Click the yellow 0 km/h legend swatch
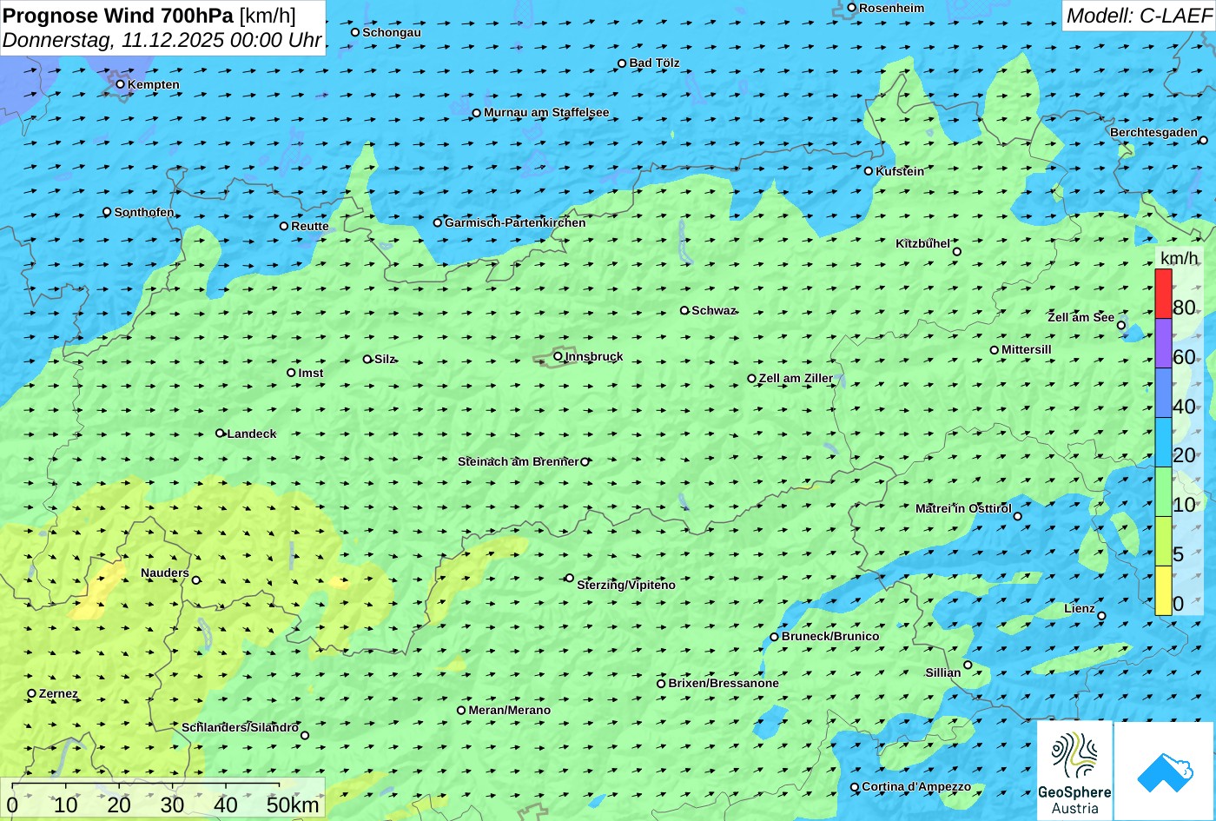 pyautogui.click(x=1163, y=590)
